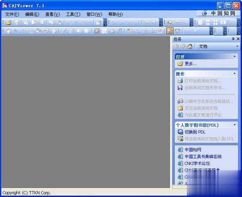Toggle the highlighted task pane button
The width and height of the screenshot is (242, 197).
click(x=170, y=31)
